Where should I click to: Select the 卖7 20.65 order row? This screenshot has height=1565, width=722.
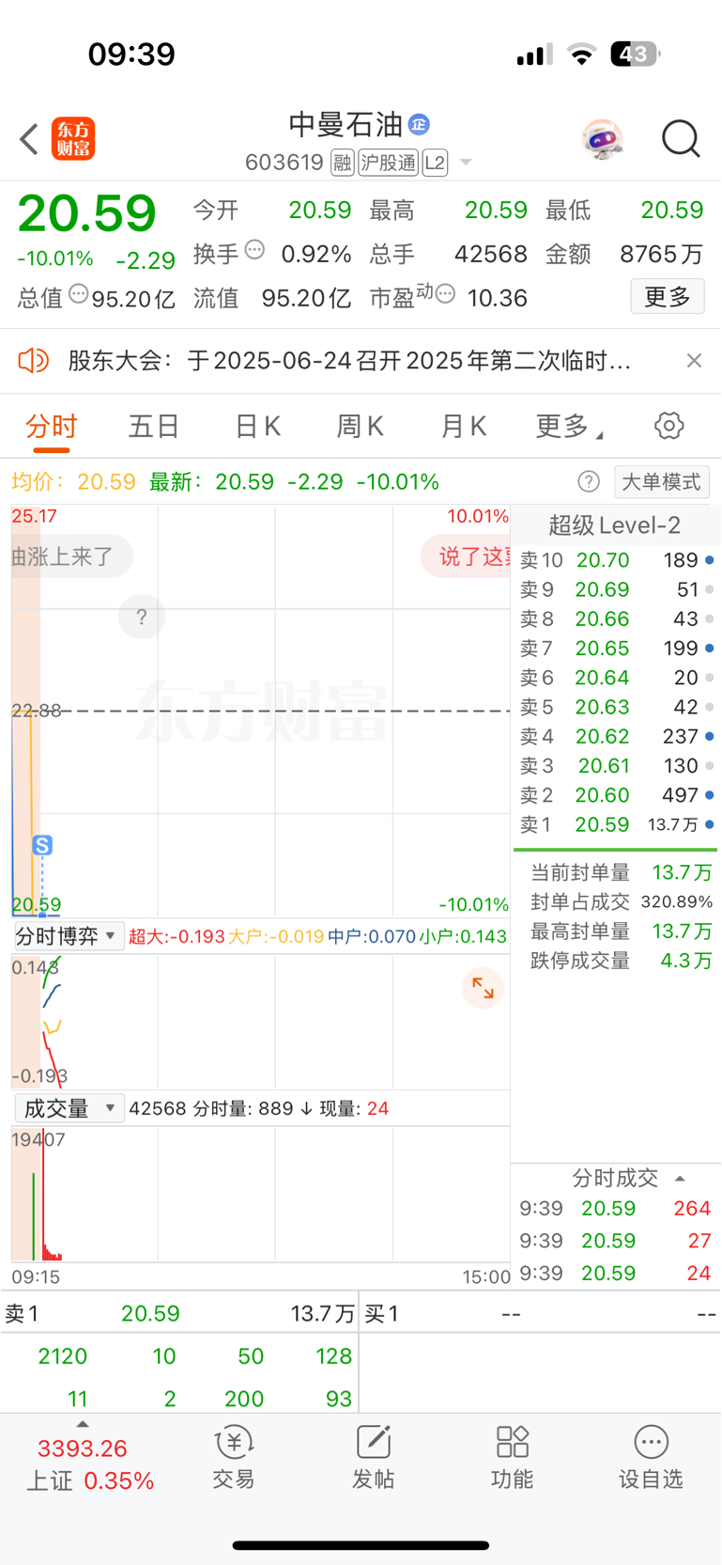pos(616,649)
